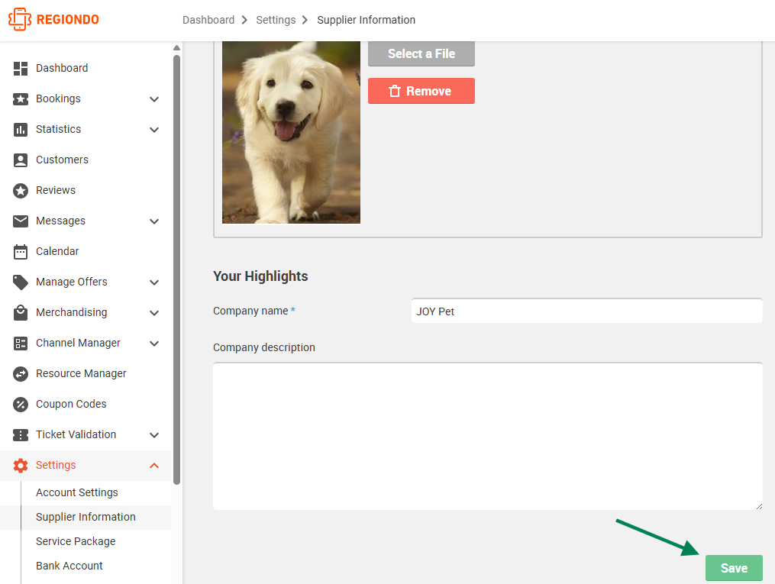Expand the Bookings submenu chevron
The image size is (775, 584).
154,99
